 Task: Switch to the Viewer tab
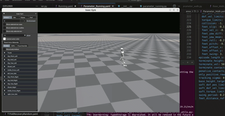(23, 17)
